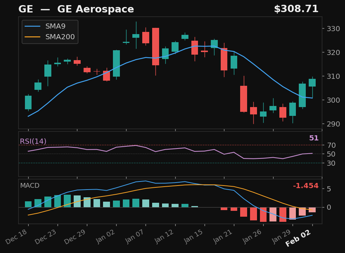Click the blue SMA9 legend line sample

click(33, 26)
